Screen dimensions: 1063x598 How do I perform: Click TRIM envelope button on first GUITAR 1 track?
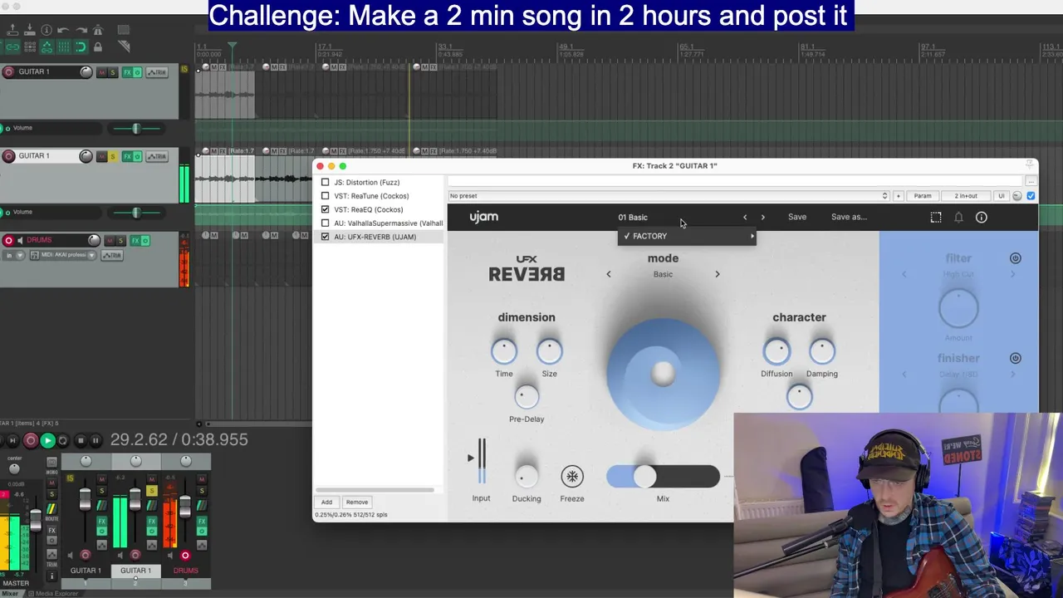pos(157,72)
